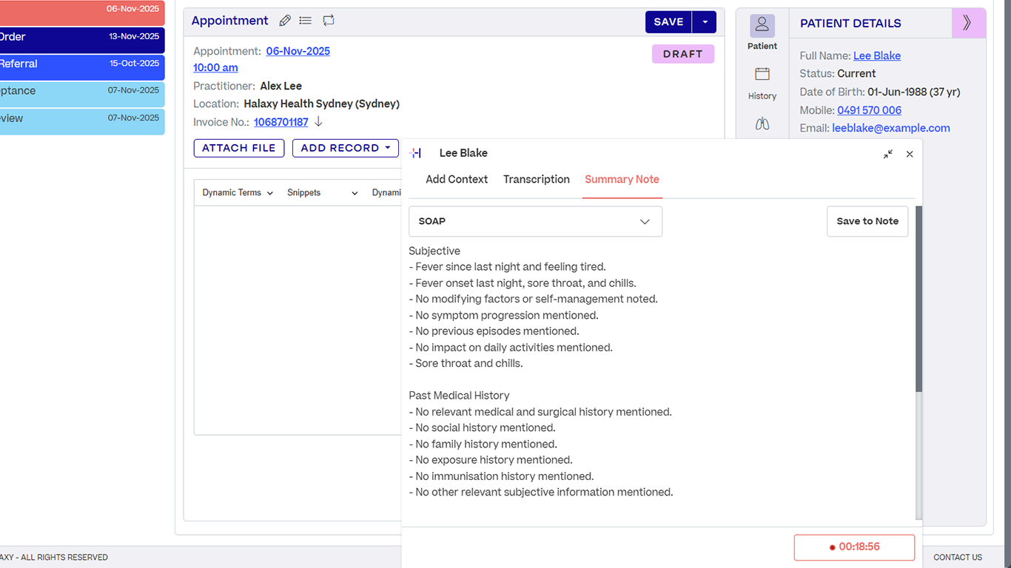
Task: Click the ATTACH FILE button
Action: click(x=238, y=148)
